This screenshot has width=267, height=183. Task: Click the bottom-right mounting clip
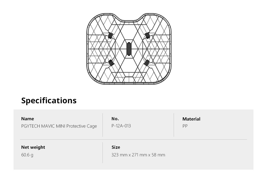147,63
